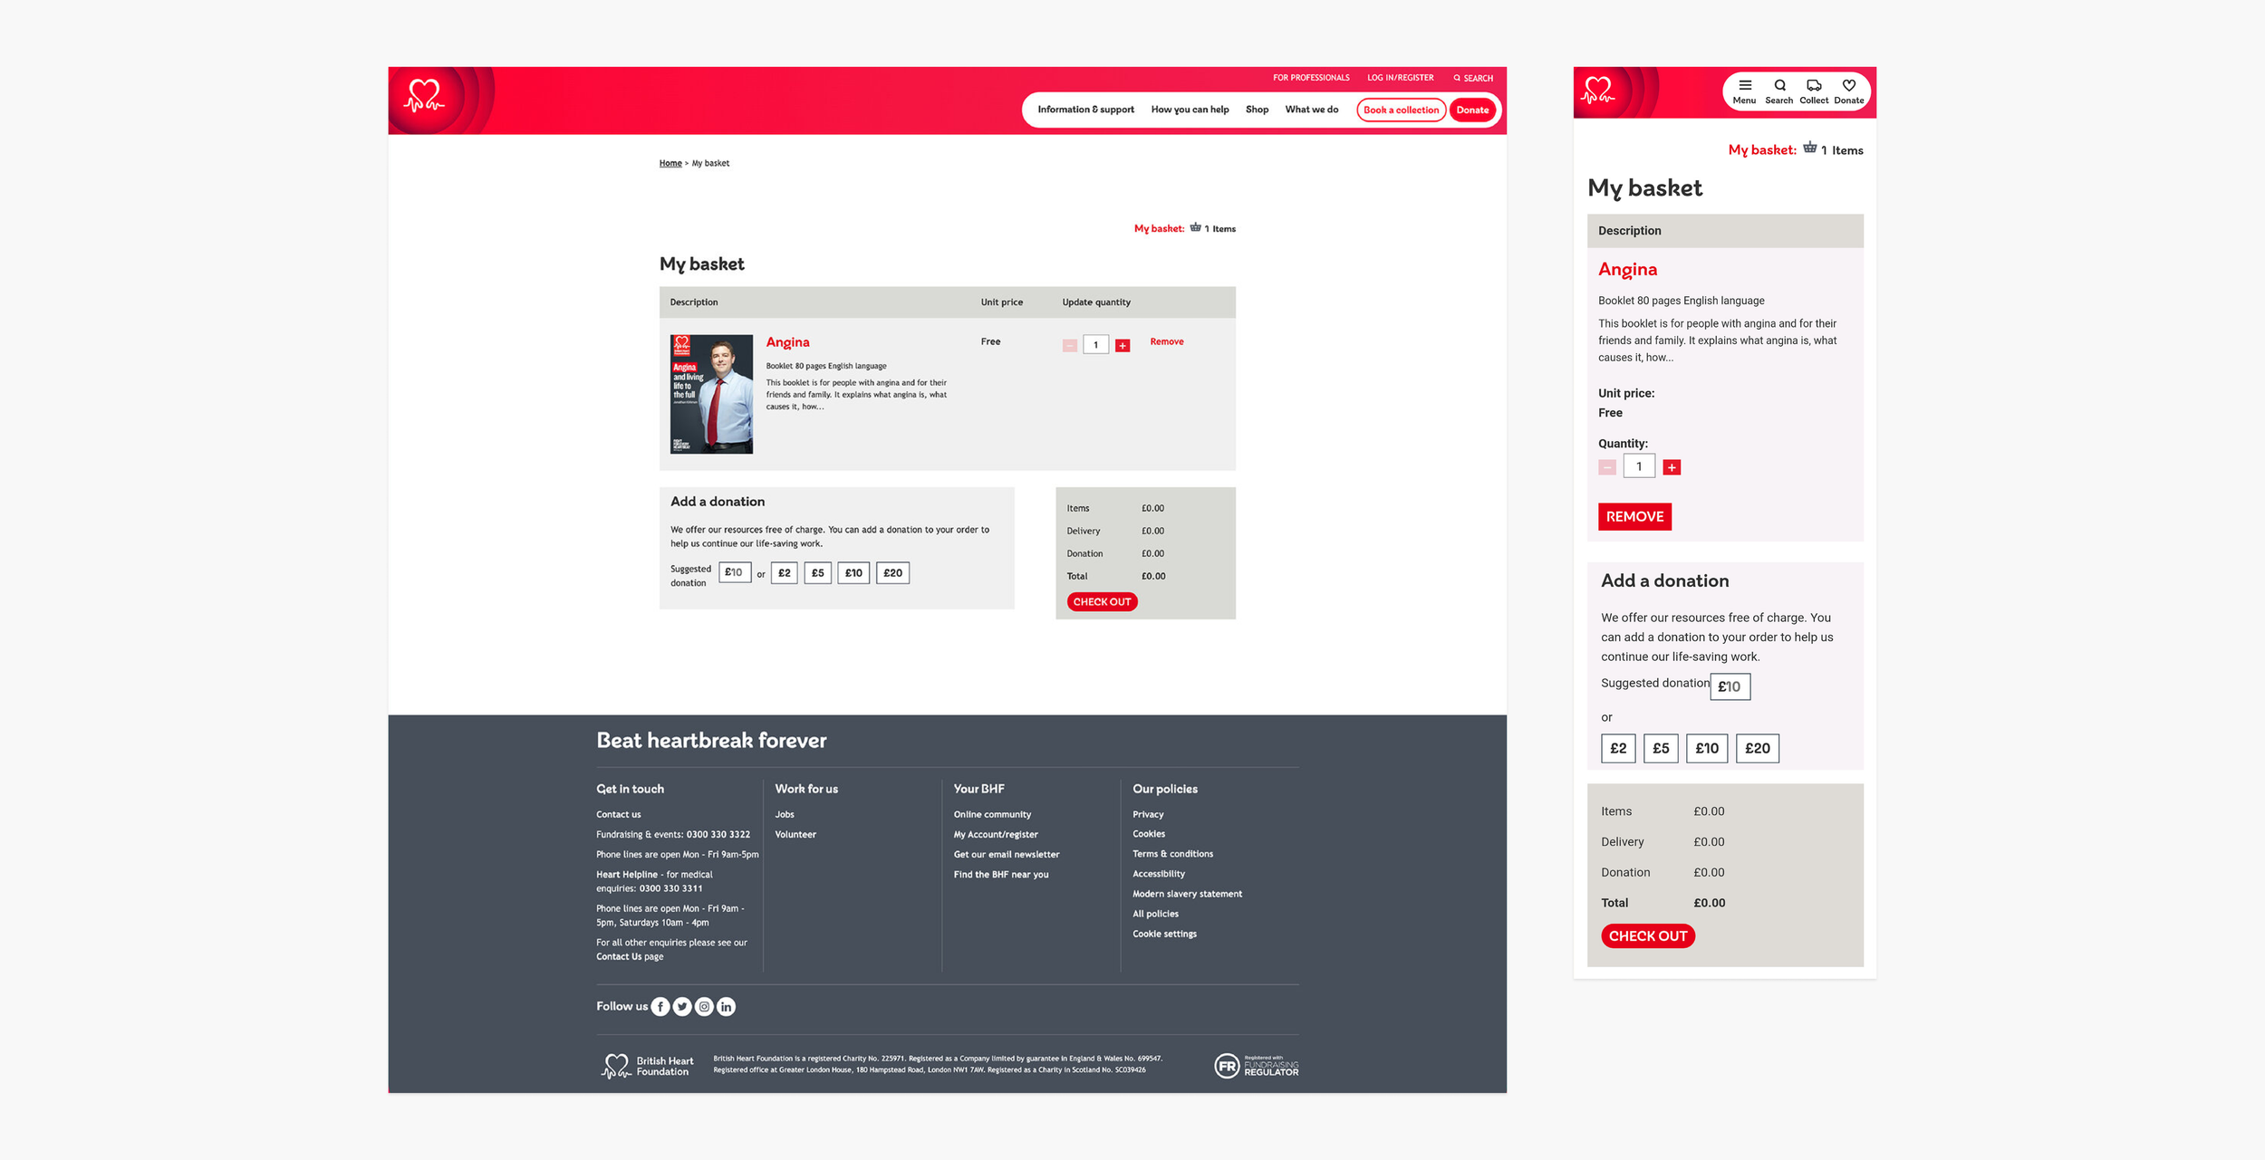Click the BHF heart logo in desktop header
This screenshot has height=1160, width=2265.
[x=424, y=96]
